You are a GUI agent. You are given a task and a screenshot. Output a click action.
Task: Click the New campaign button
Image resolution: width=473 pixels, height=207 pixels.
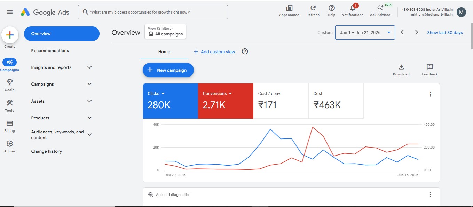pyautogui.click(x=168, y=70)
